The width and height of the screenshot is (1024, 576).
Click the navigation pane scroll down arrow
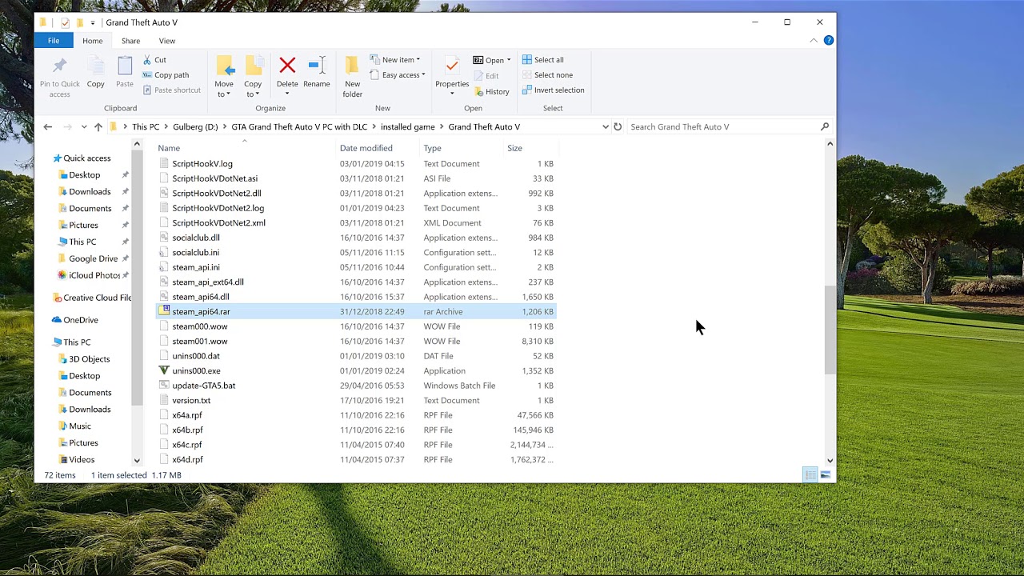pos(137,461)
